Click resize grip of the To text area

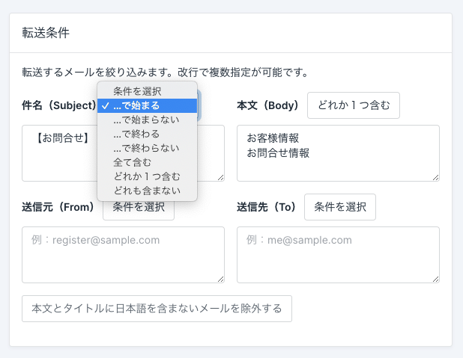point(435,279)
